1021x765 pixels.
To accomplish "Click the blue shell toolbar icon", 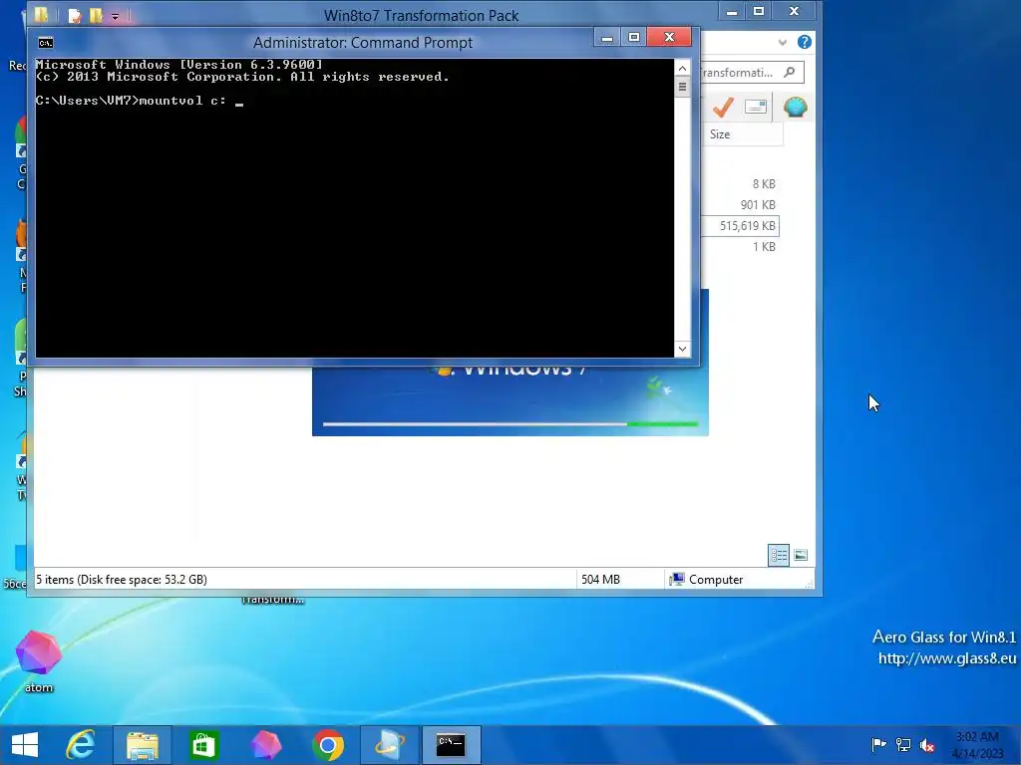I will tap(795, 107).
